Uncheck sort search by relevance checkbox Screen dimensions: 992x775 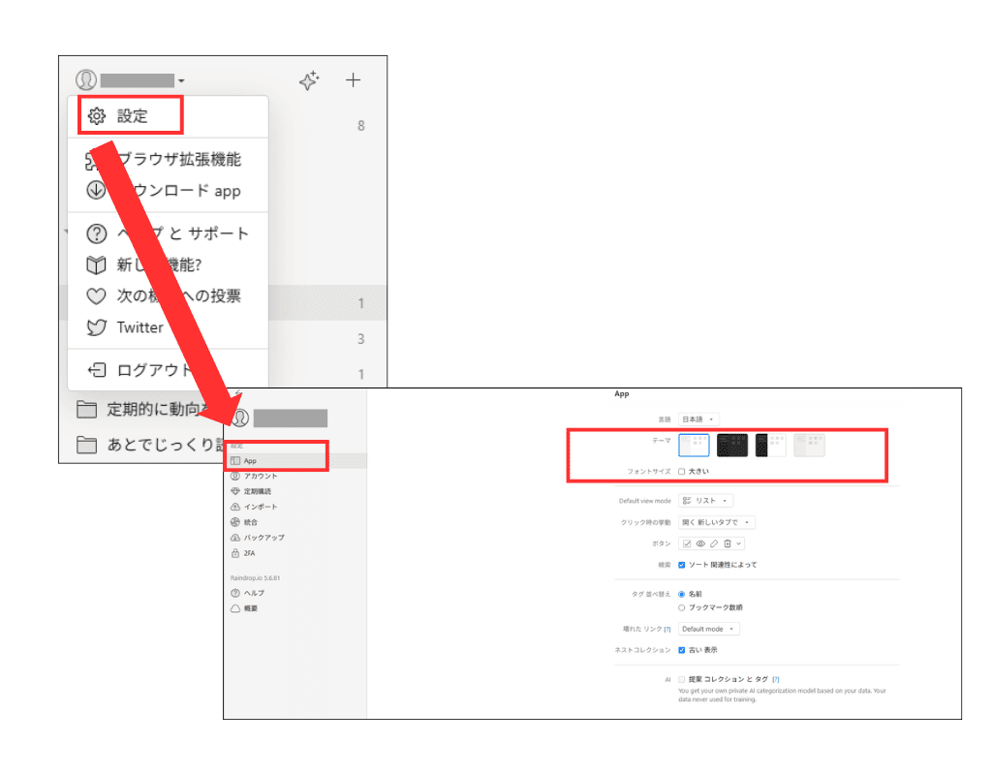(682, 565)
